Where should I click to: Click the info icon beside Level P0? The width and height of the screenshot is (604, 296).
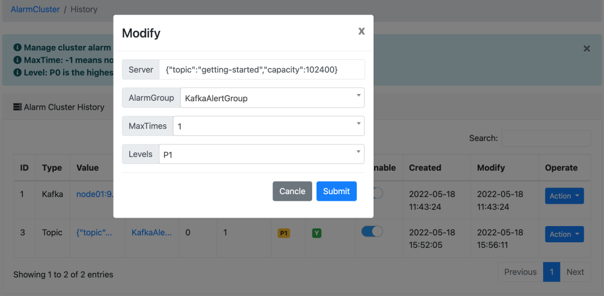17,72
